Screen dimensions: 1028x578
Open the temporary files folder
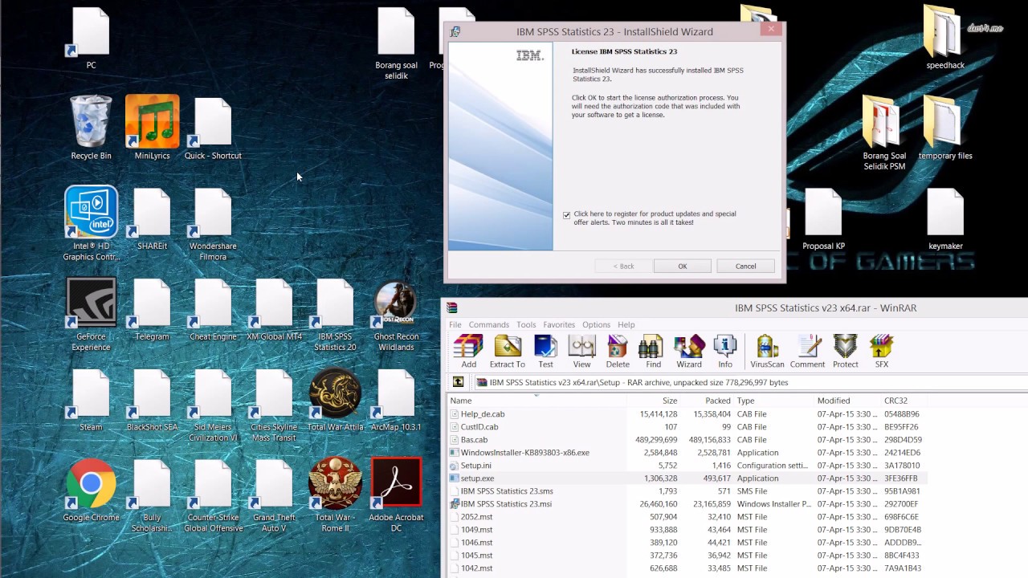945,128
